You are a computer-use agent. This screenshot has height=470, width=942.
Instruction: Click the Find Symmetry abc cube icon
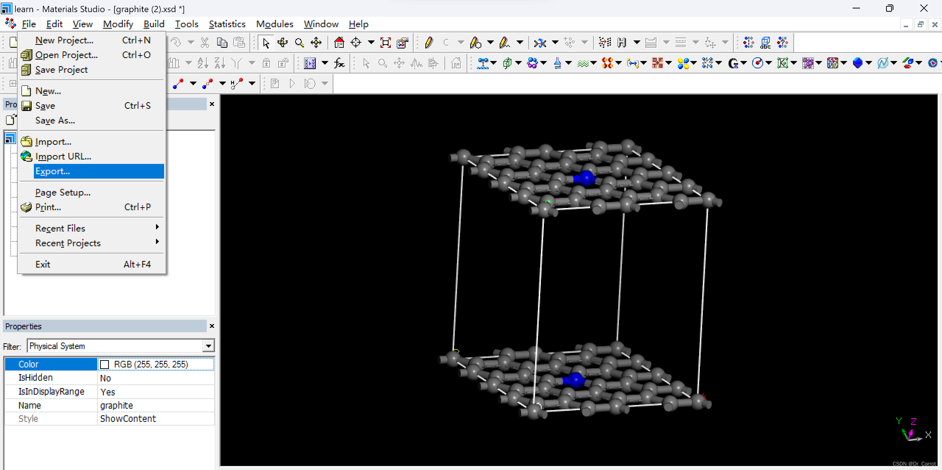765,43
